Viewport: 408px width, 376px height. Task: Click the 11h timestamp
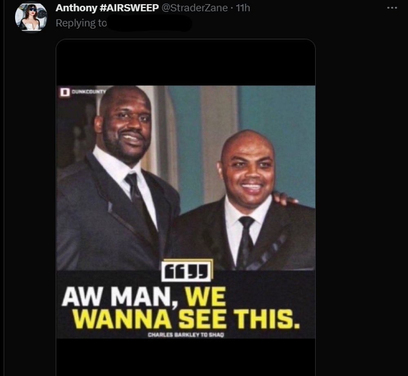(243, 8)
